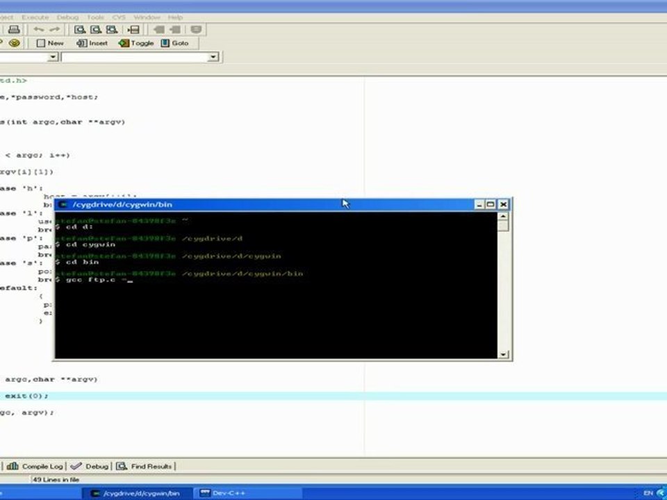Click the 'cd d:' terminal line

point(74,227)
